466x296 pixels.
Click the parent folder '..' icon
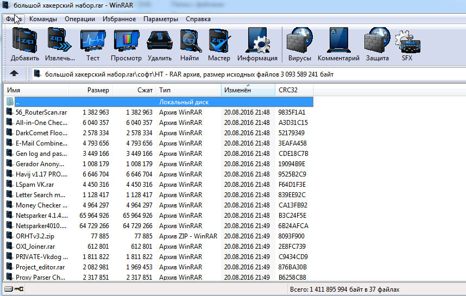coord(10,102)
